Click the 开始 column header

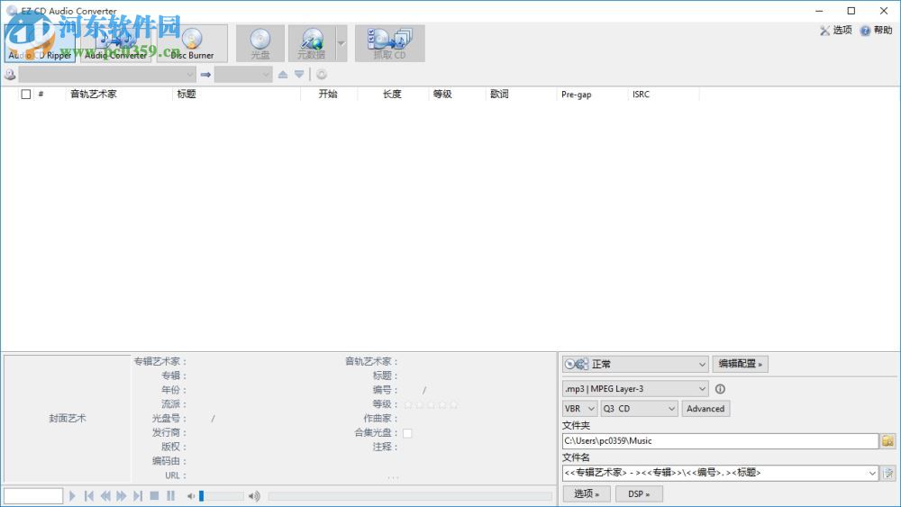[x=329, y=95]
